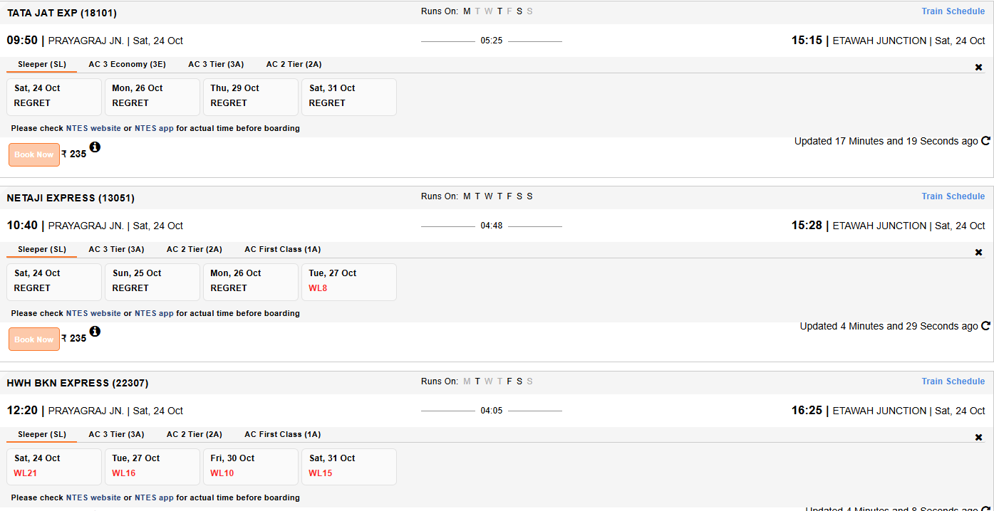The width and height of the screenshot is (994, 511).
Task: Open NTES app link under NETAJI EXPRESS
Action: 154,314
